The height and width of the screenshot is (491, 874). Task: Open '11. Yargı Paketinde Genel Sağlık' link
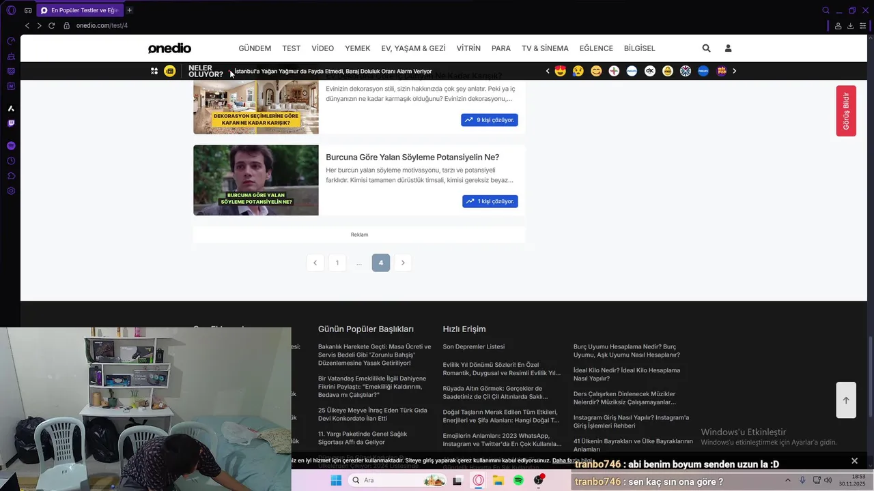point(363,438)
